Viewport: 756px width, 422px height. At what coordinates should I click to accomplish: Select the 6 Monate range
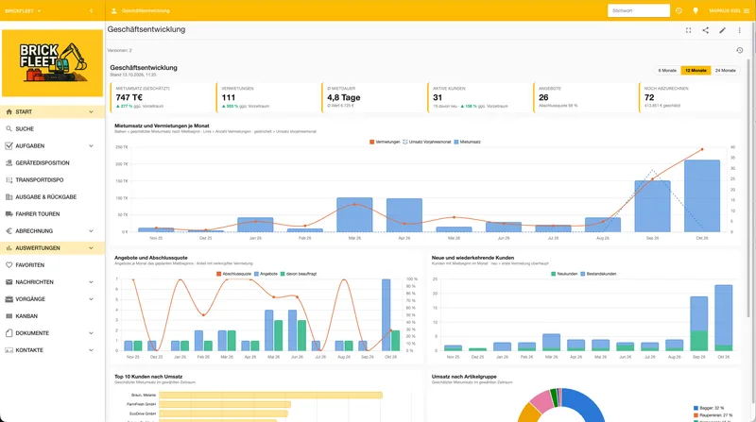click(667, 70)
